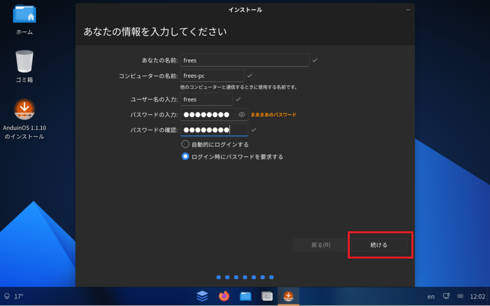The width and height of the screenshot is (490, 306).
Task: Open the terminal from the taskbar
Action: click(267, 296)
